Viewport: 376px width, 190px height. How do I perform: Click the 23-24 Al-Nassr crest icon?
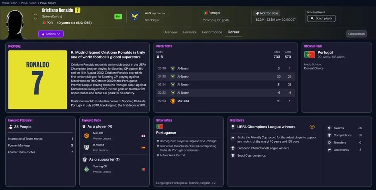coord(172,85)
